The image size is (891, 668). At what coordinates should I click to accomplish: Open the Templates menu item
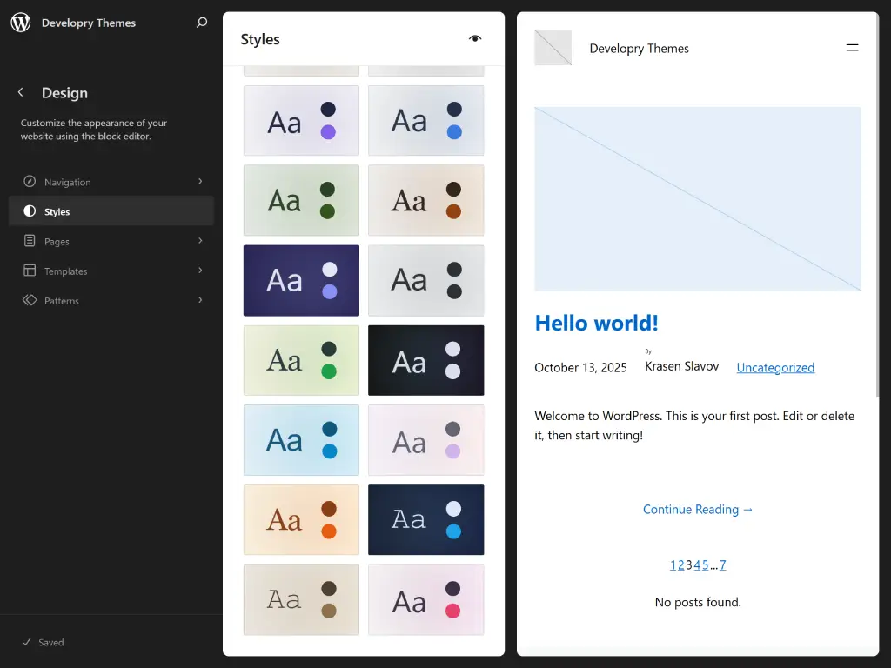pos(66,271)
